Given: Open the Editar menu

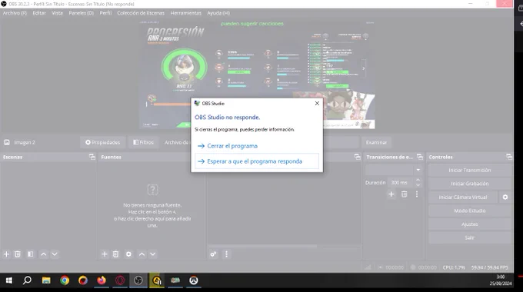Looking at the screenshot, I should 39,13.
